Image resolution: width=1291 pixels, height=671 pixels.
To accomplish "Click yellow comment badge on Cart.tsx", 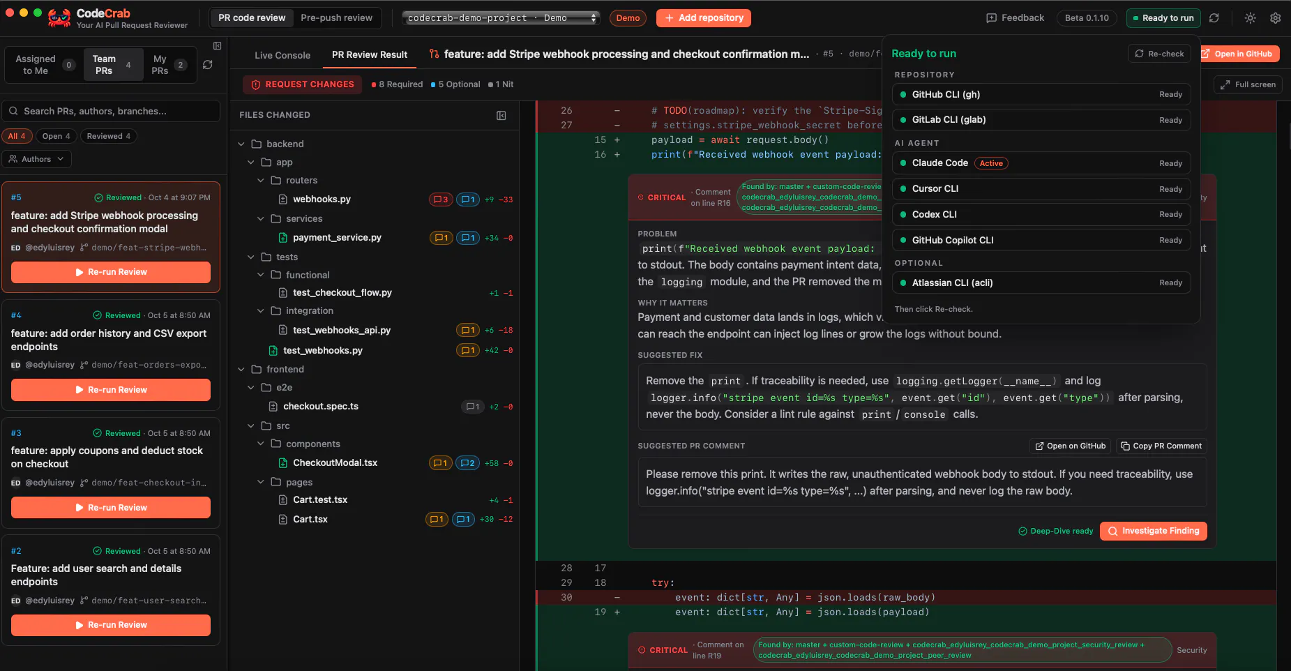I will (x=437, y=520).
